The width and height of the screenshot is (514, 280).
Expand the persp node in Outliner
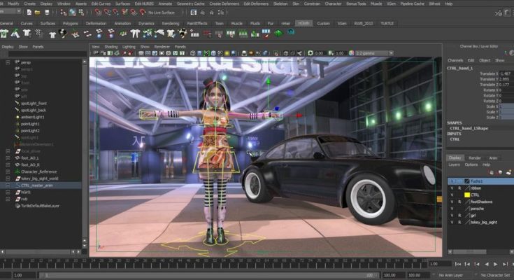(x=8, y=62)
